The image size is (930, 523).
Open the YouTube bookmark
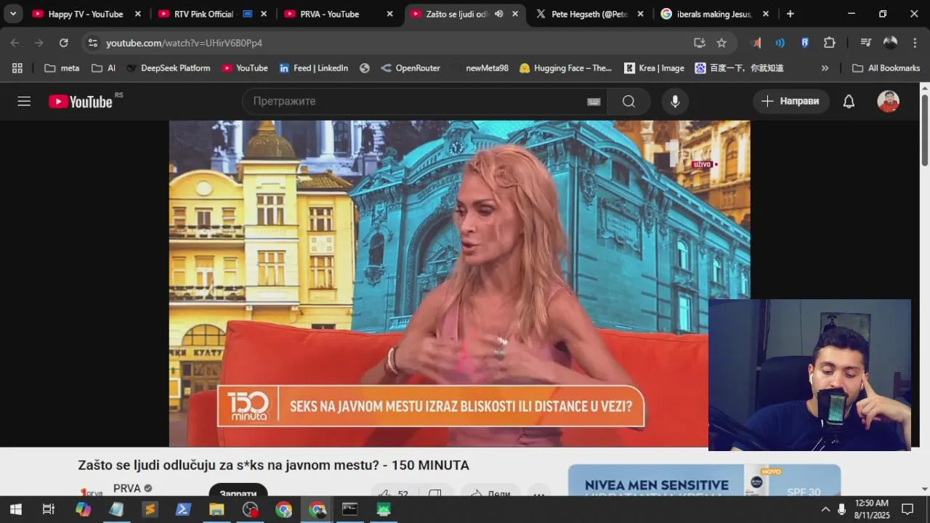tap(245, 68)
